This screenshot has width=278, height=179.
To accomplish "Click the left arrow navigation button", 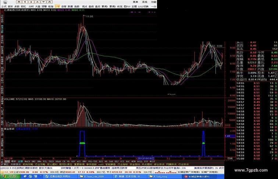I will (25, 2).
